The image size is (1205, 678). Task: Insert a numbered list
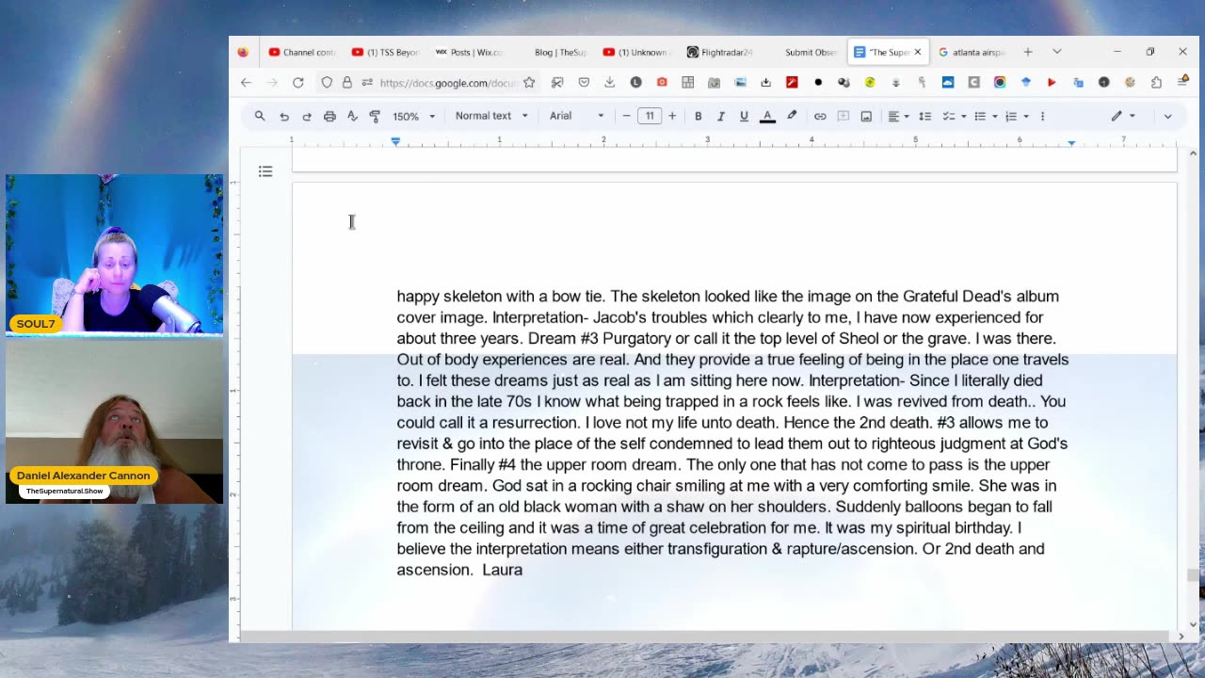[x=1011, y=116]
